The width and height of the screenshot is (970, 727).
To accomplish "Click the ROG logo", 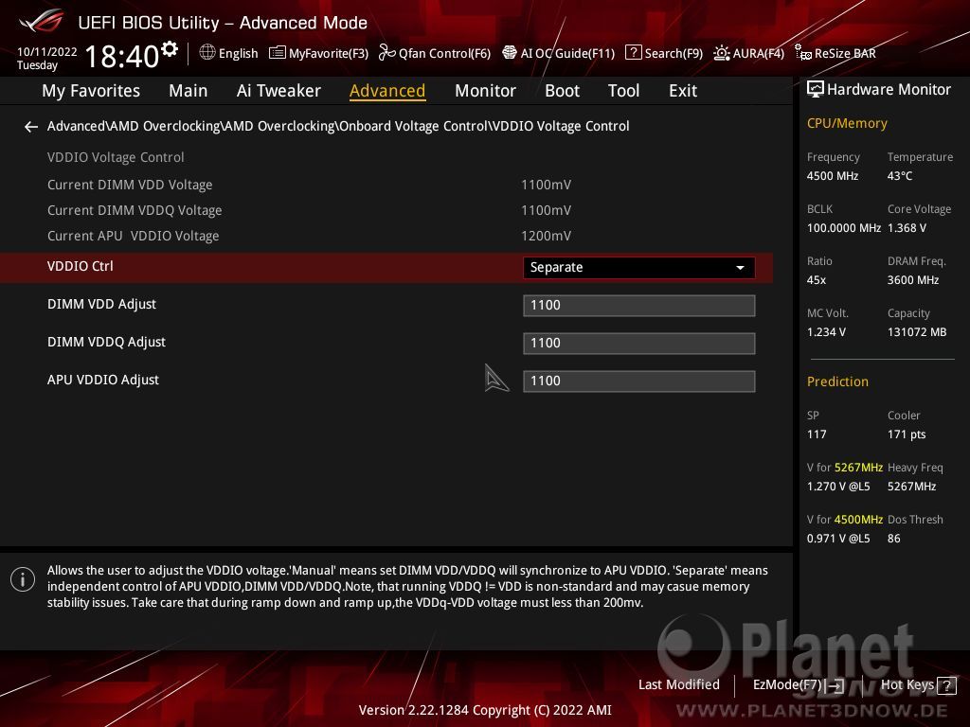I will (x=41, y=21).
